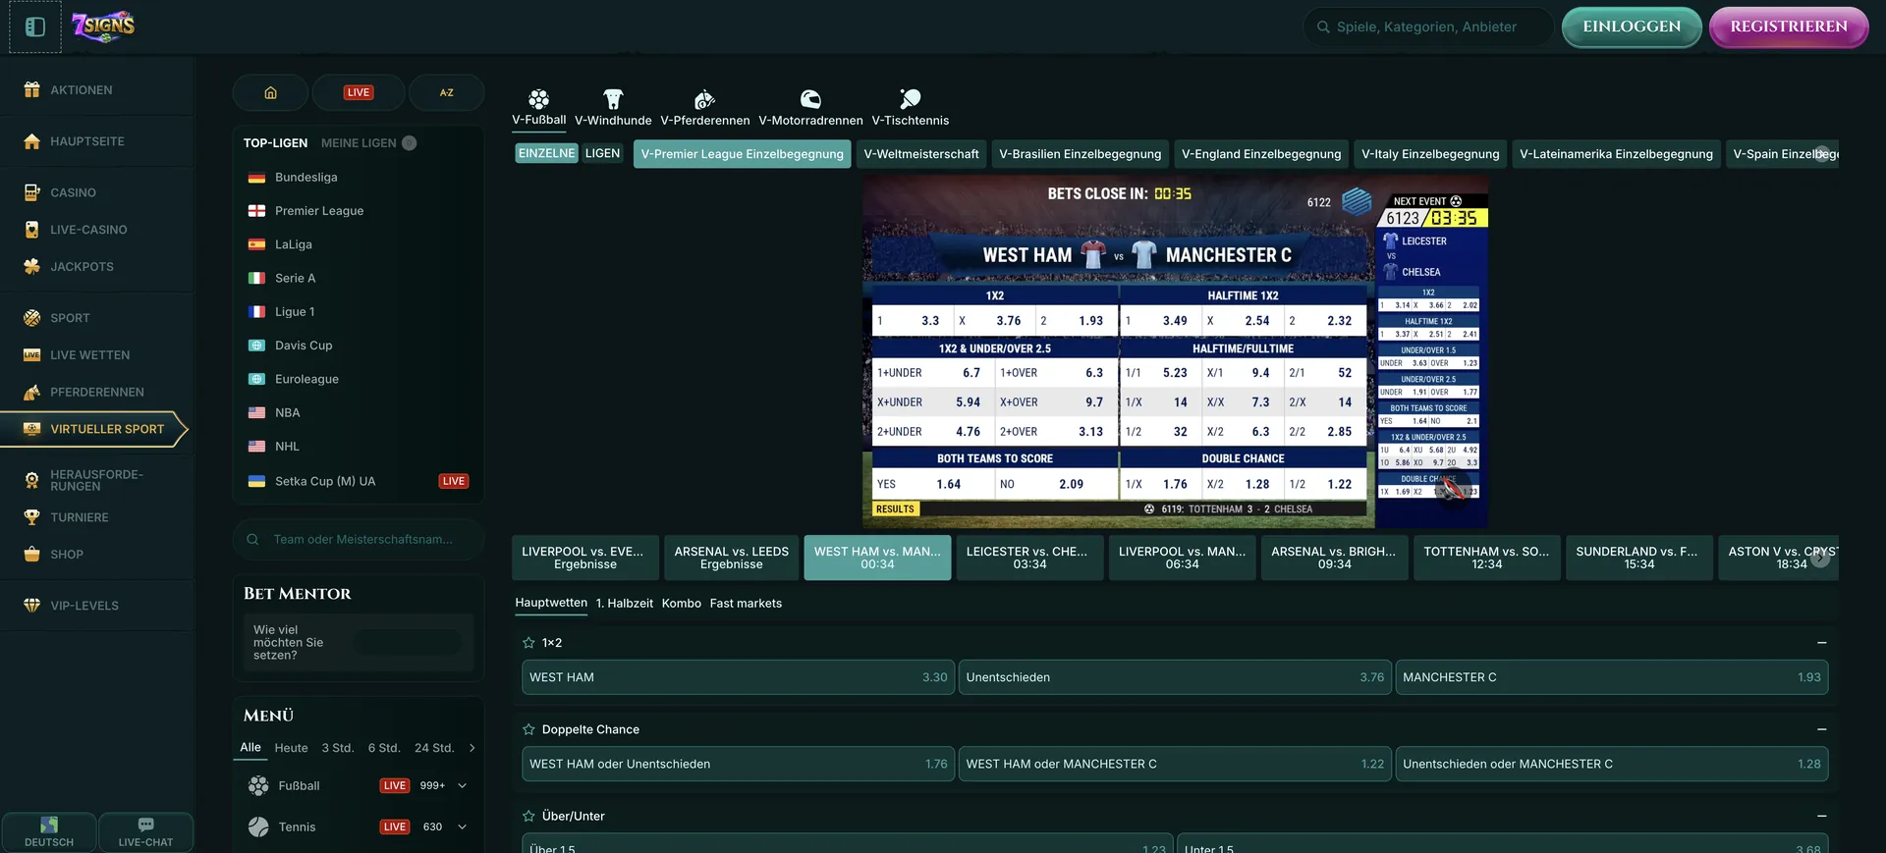Filter menu by 24 Std.
Image resolution: width=1886 pixels, height=853 pixels.
tap(434, 748)
